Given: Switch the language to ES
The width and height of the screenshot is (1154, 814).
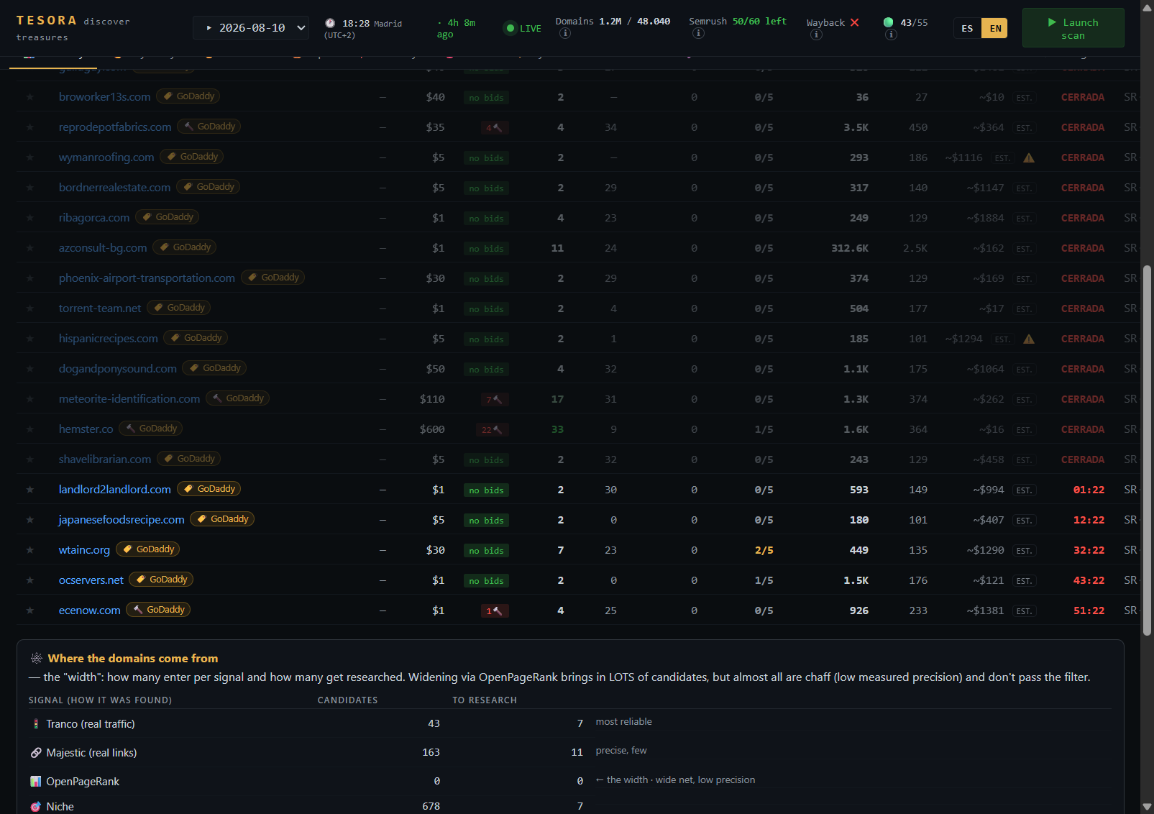Looking at the screenshot, I should [967, 28].
